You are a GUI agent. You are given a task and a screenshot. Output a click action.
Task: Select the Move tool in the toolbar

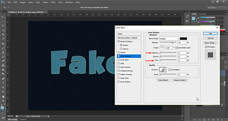3,17
